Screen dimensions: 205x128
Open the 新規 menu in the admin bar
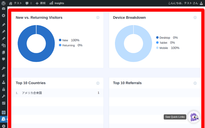(40, 3)
